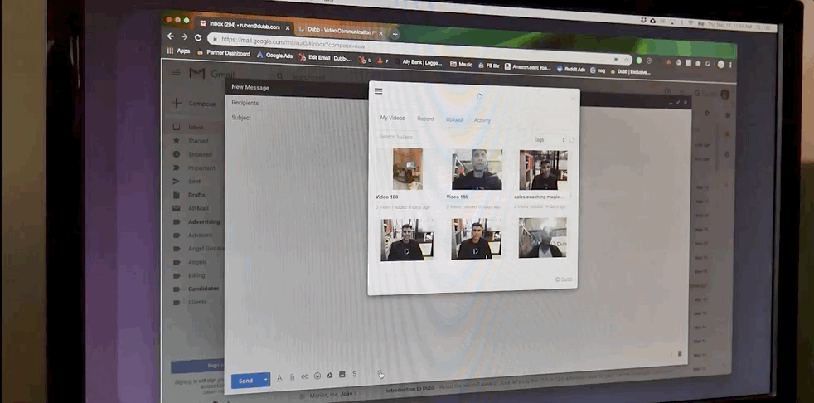The width and height of the screenshot is (814, 403).
Task: Open the Send options dropdown arrow
Action: (265, 380)
